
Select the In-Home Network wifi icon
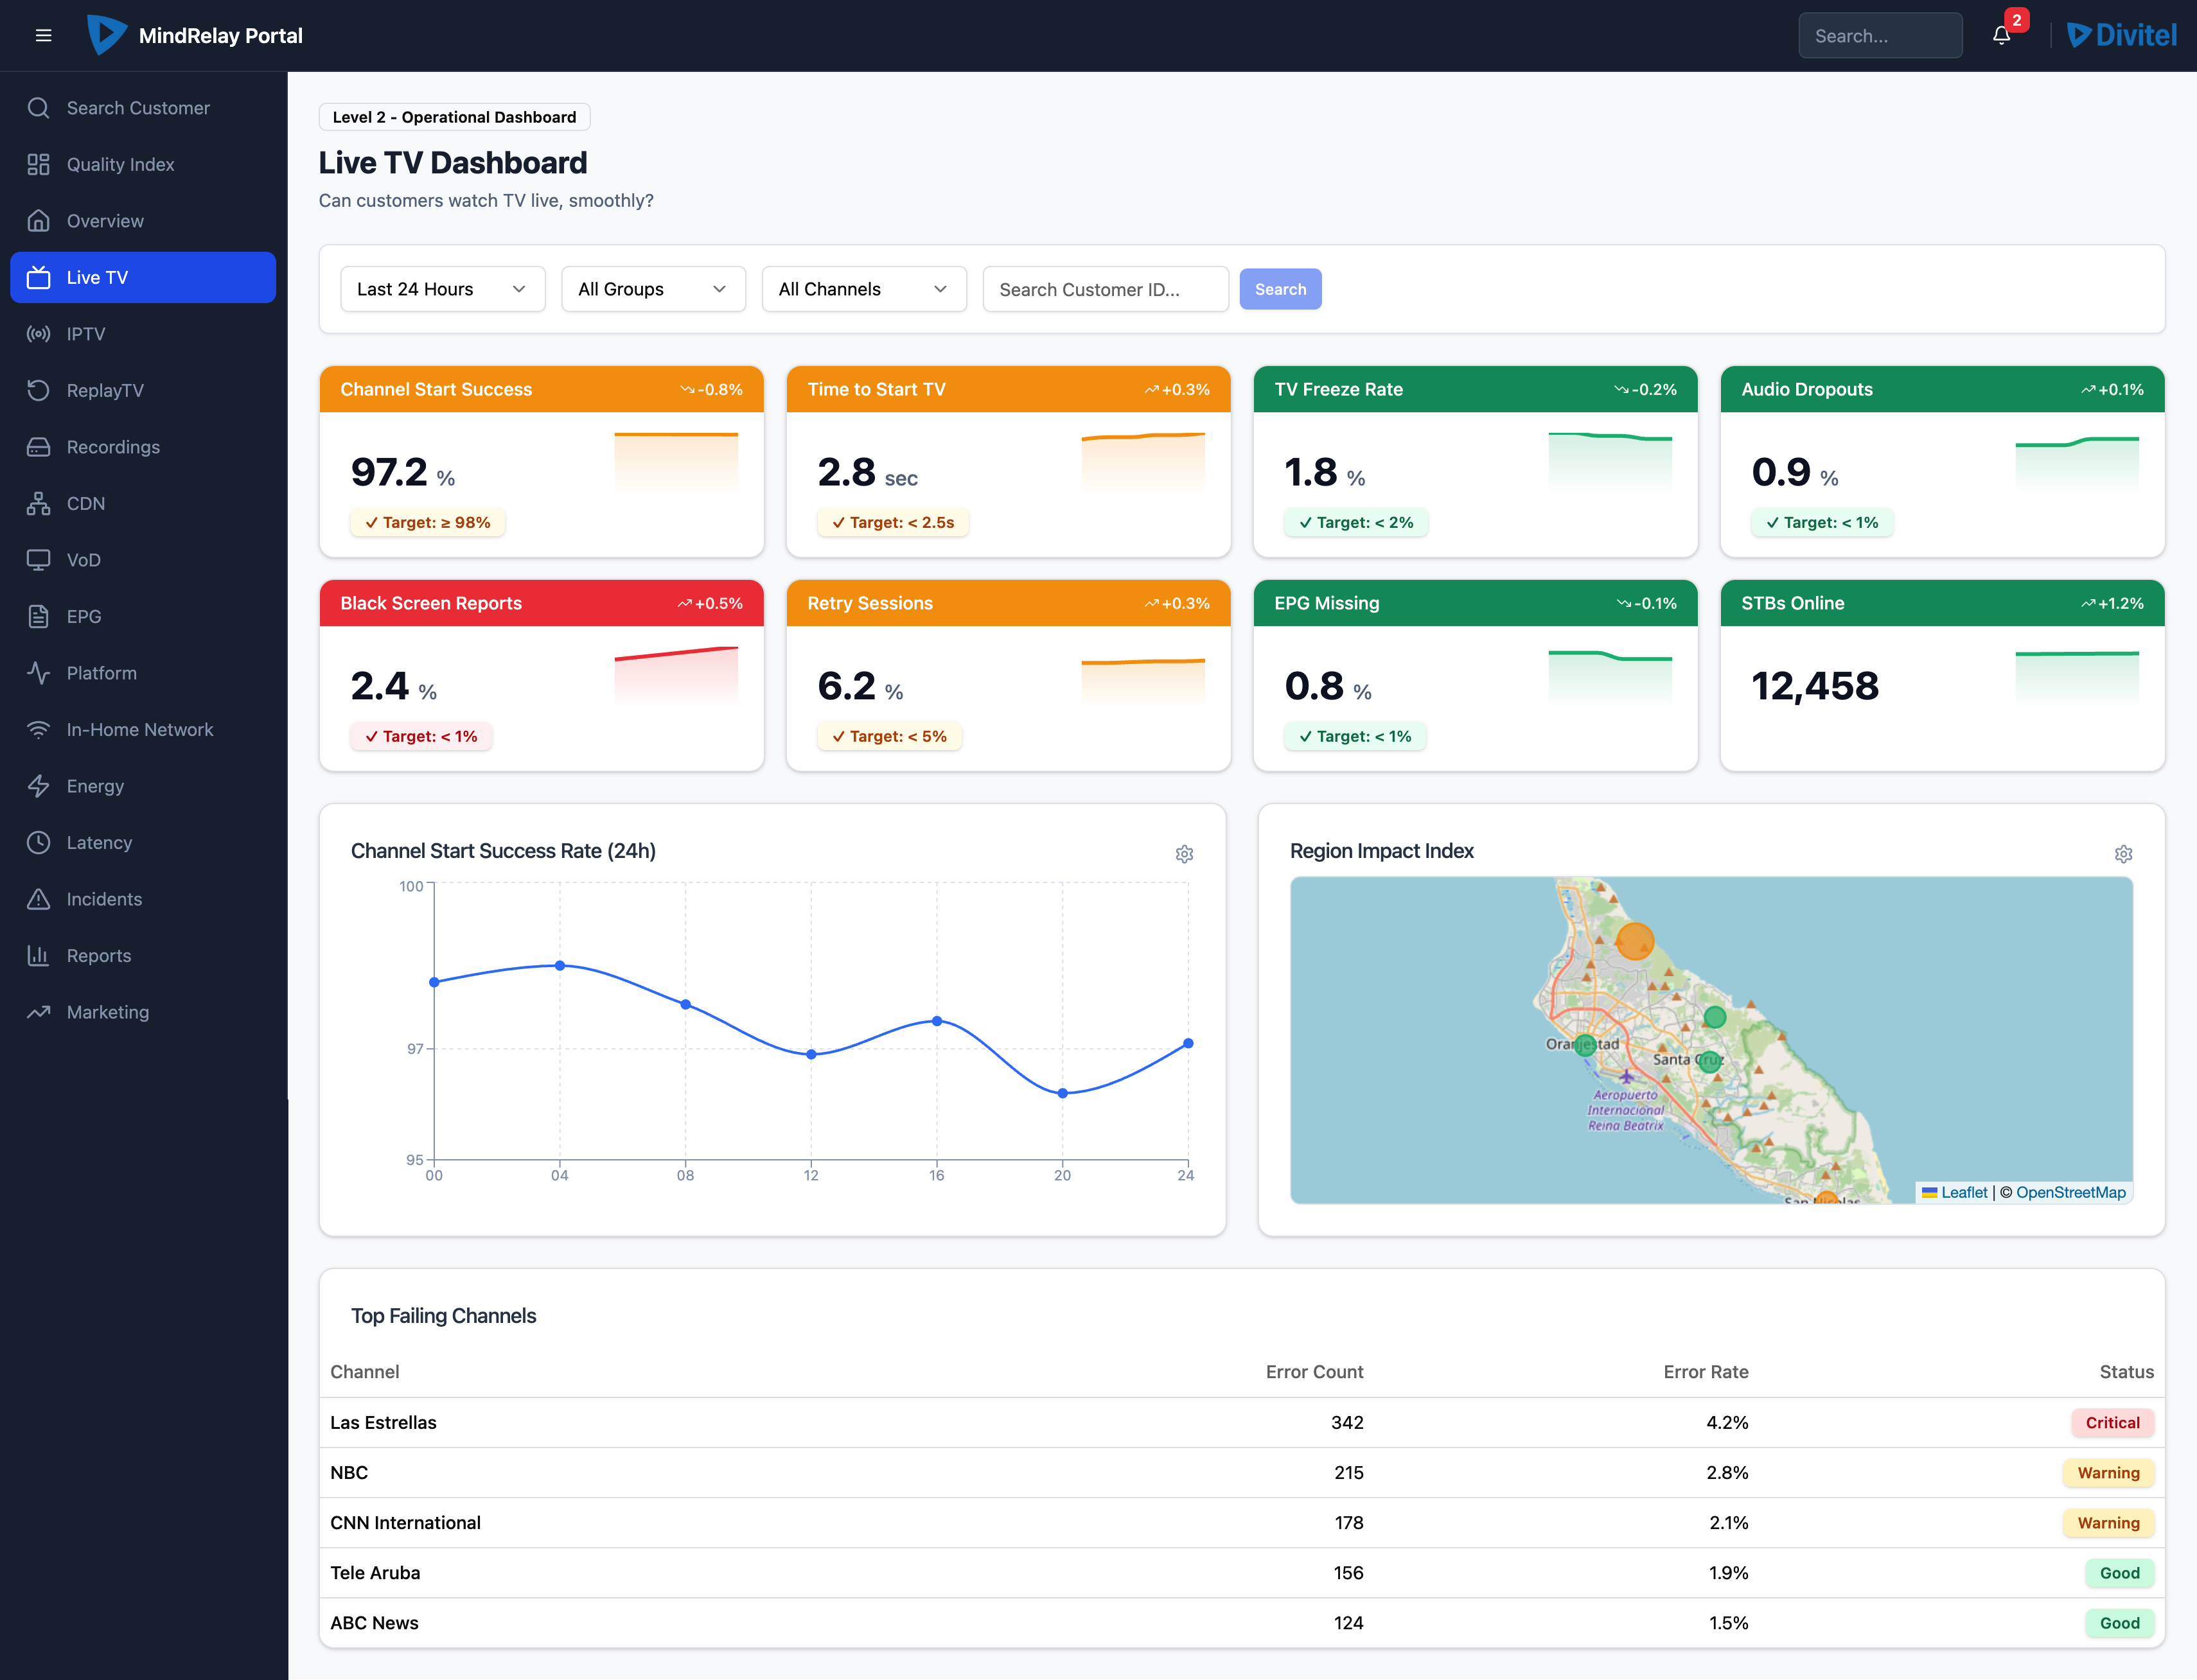pos(38,730)
